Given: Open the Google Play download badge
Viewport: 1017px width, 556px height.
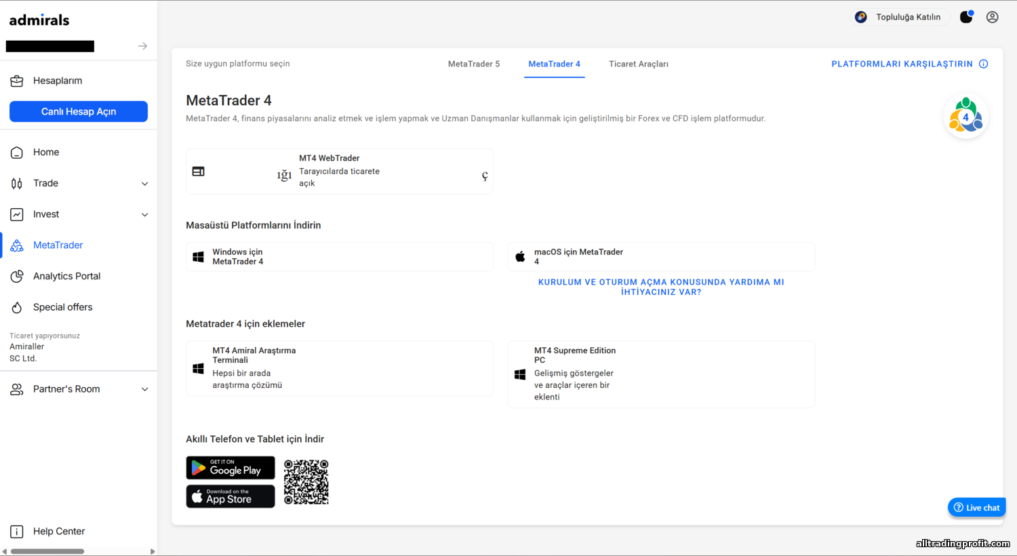Looking at the screenshot, I should coord(231,468).
